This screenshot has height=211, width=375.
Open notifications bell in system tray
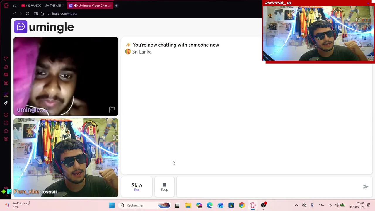368,205
